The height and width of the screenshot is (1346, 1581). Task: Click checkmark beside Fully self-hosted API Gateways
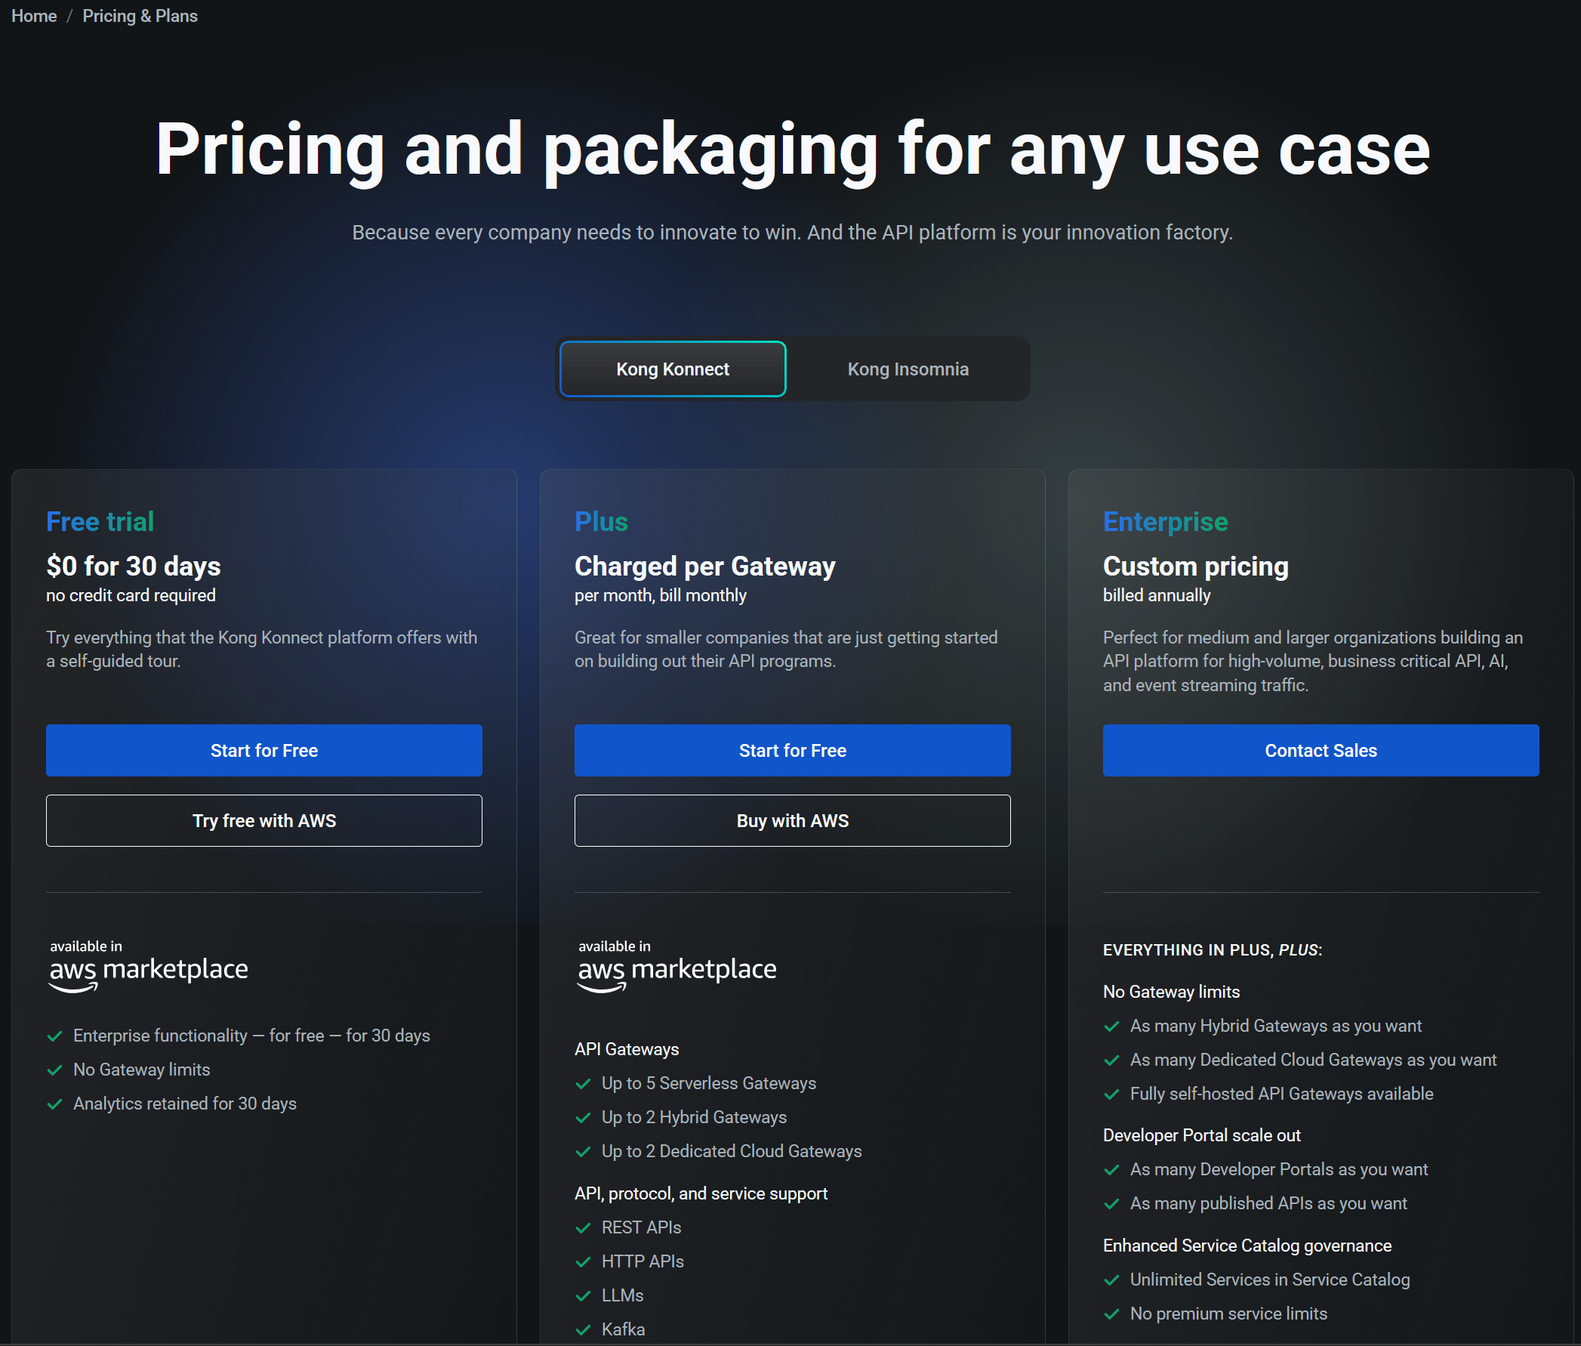(x=1112, y=1094)
